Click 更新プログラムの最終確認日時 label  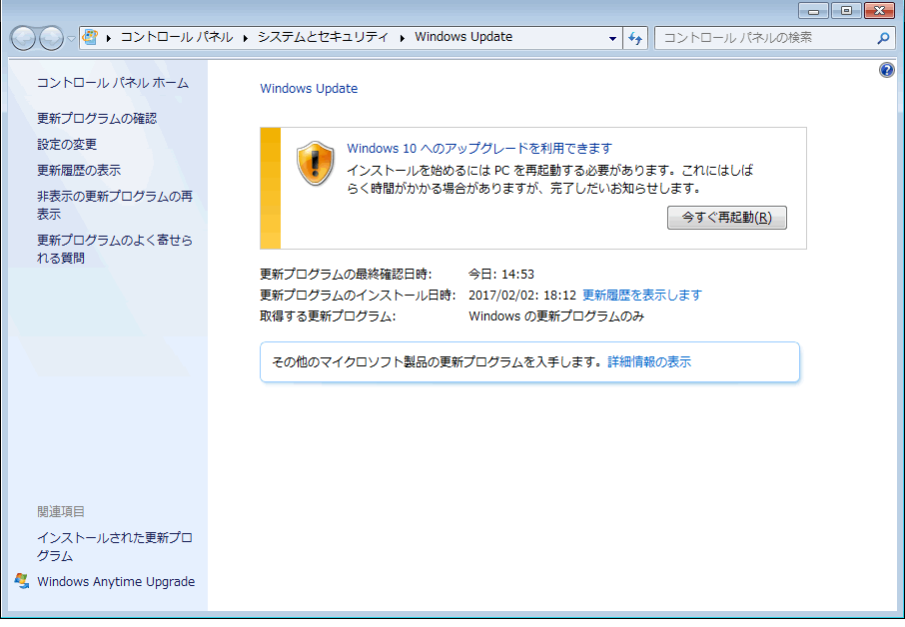[x=346, y=274]
